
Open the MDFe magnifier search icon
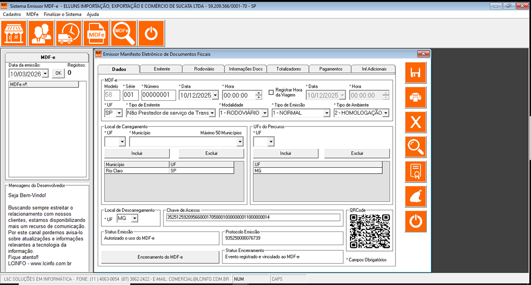tap(123, 33)
